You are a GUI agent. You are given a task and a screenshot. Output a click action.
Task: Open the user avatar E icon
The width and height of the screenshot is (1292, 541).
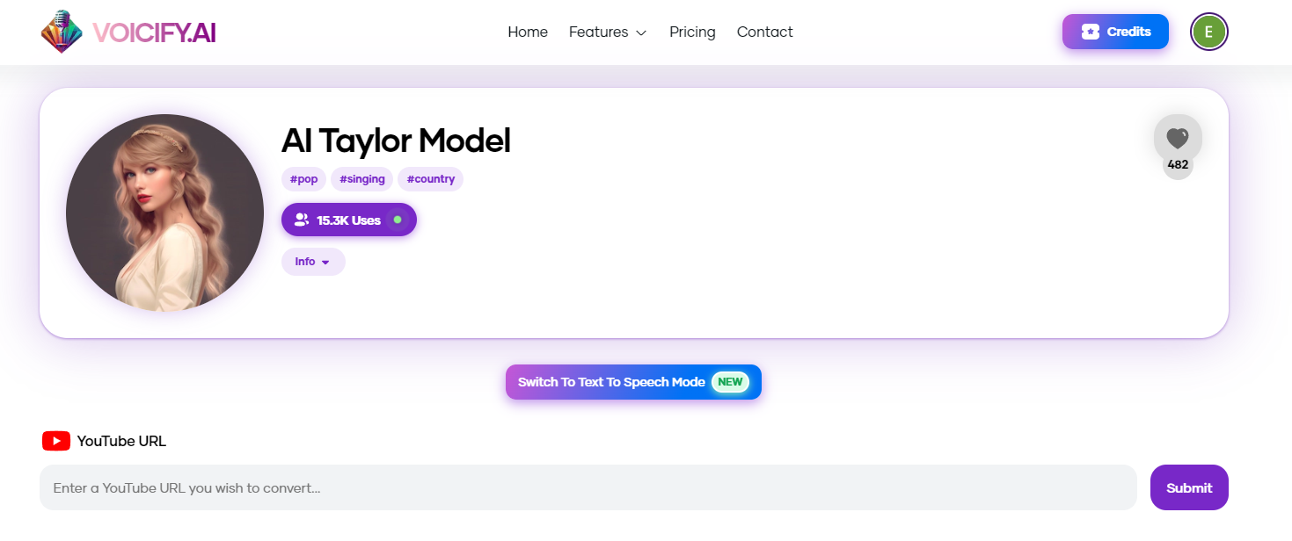[1208, 32]
